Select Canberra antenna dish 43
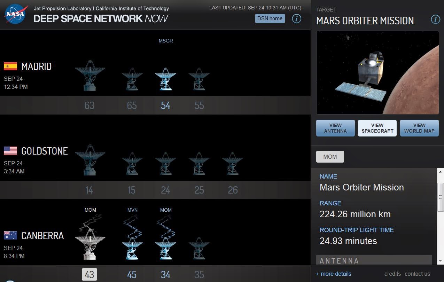444x282 pixels. (x=90, y=244)
